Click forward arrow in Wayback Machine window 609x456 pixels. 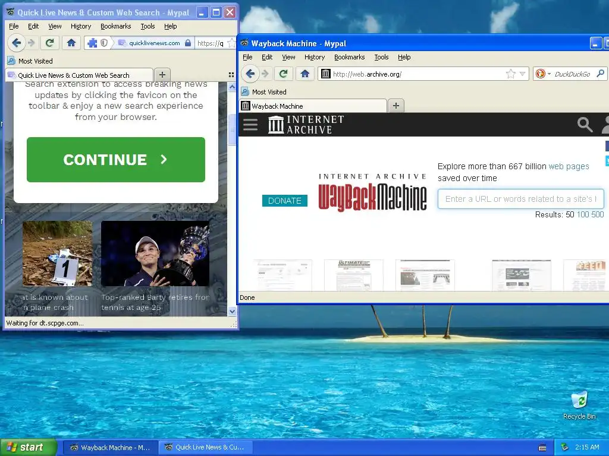[265, 74]
